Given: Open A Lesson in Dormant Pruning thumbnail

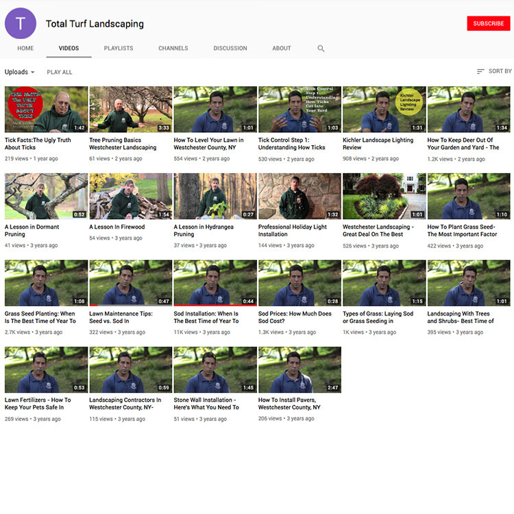Looking at the screenshot, I should pyautogui.click(x=47, y=196).
